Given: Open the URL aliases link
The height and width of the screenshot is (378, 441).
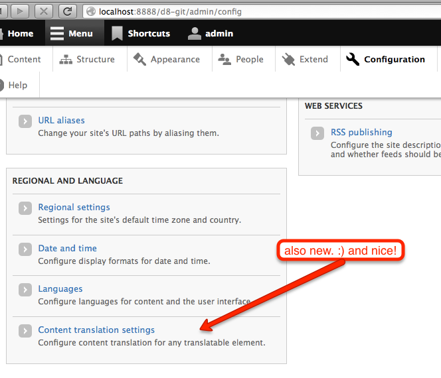Looking at the screenshot, I should [61, 120].
